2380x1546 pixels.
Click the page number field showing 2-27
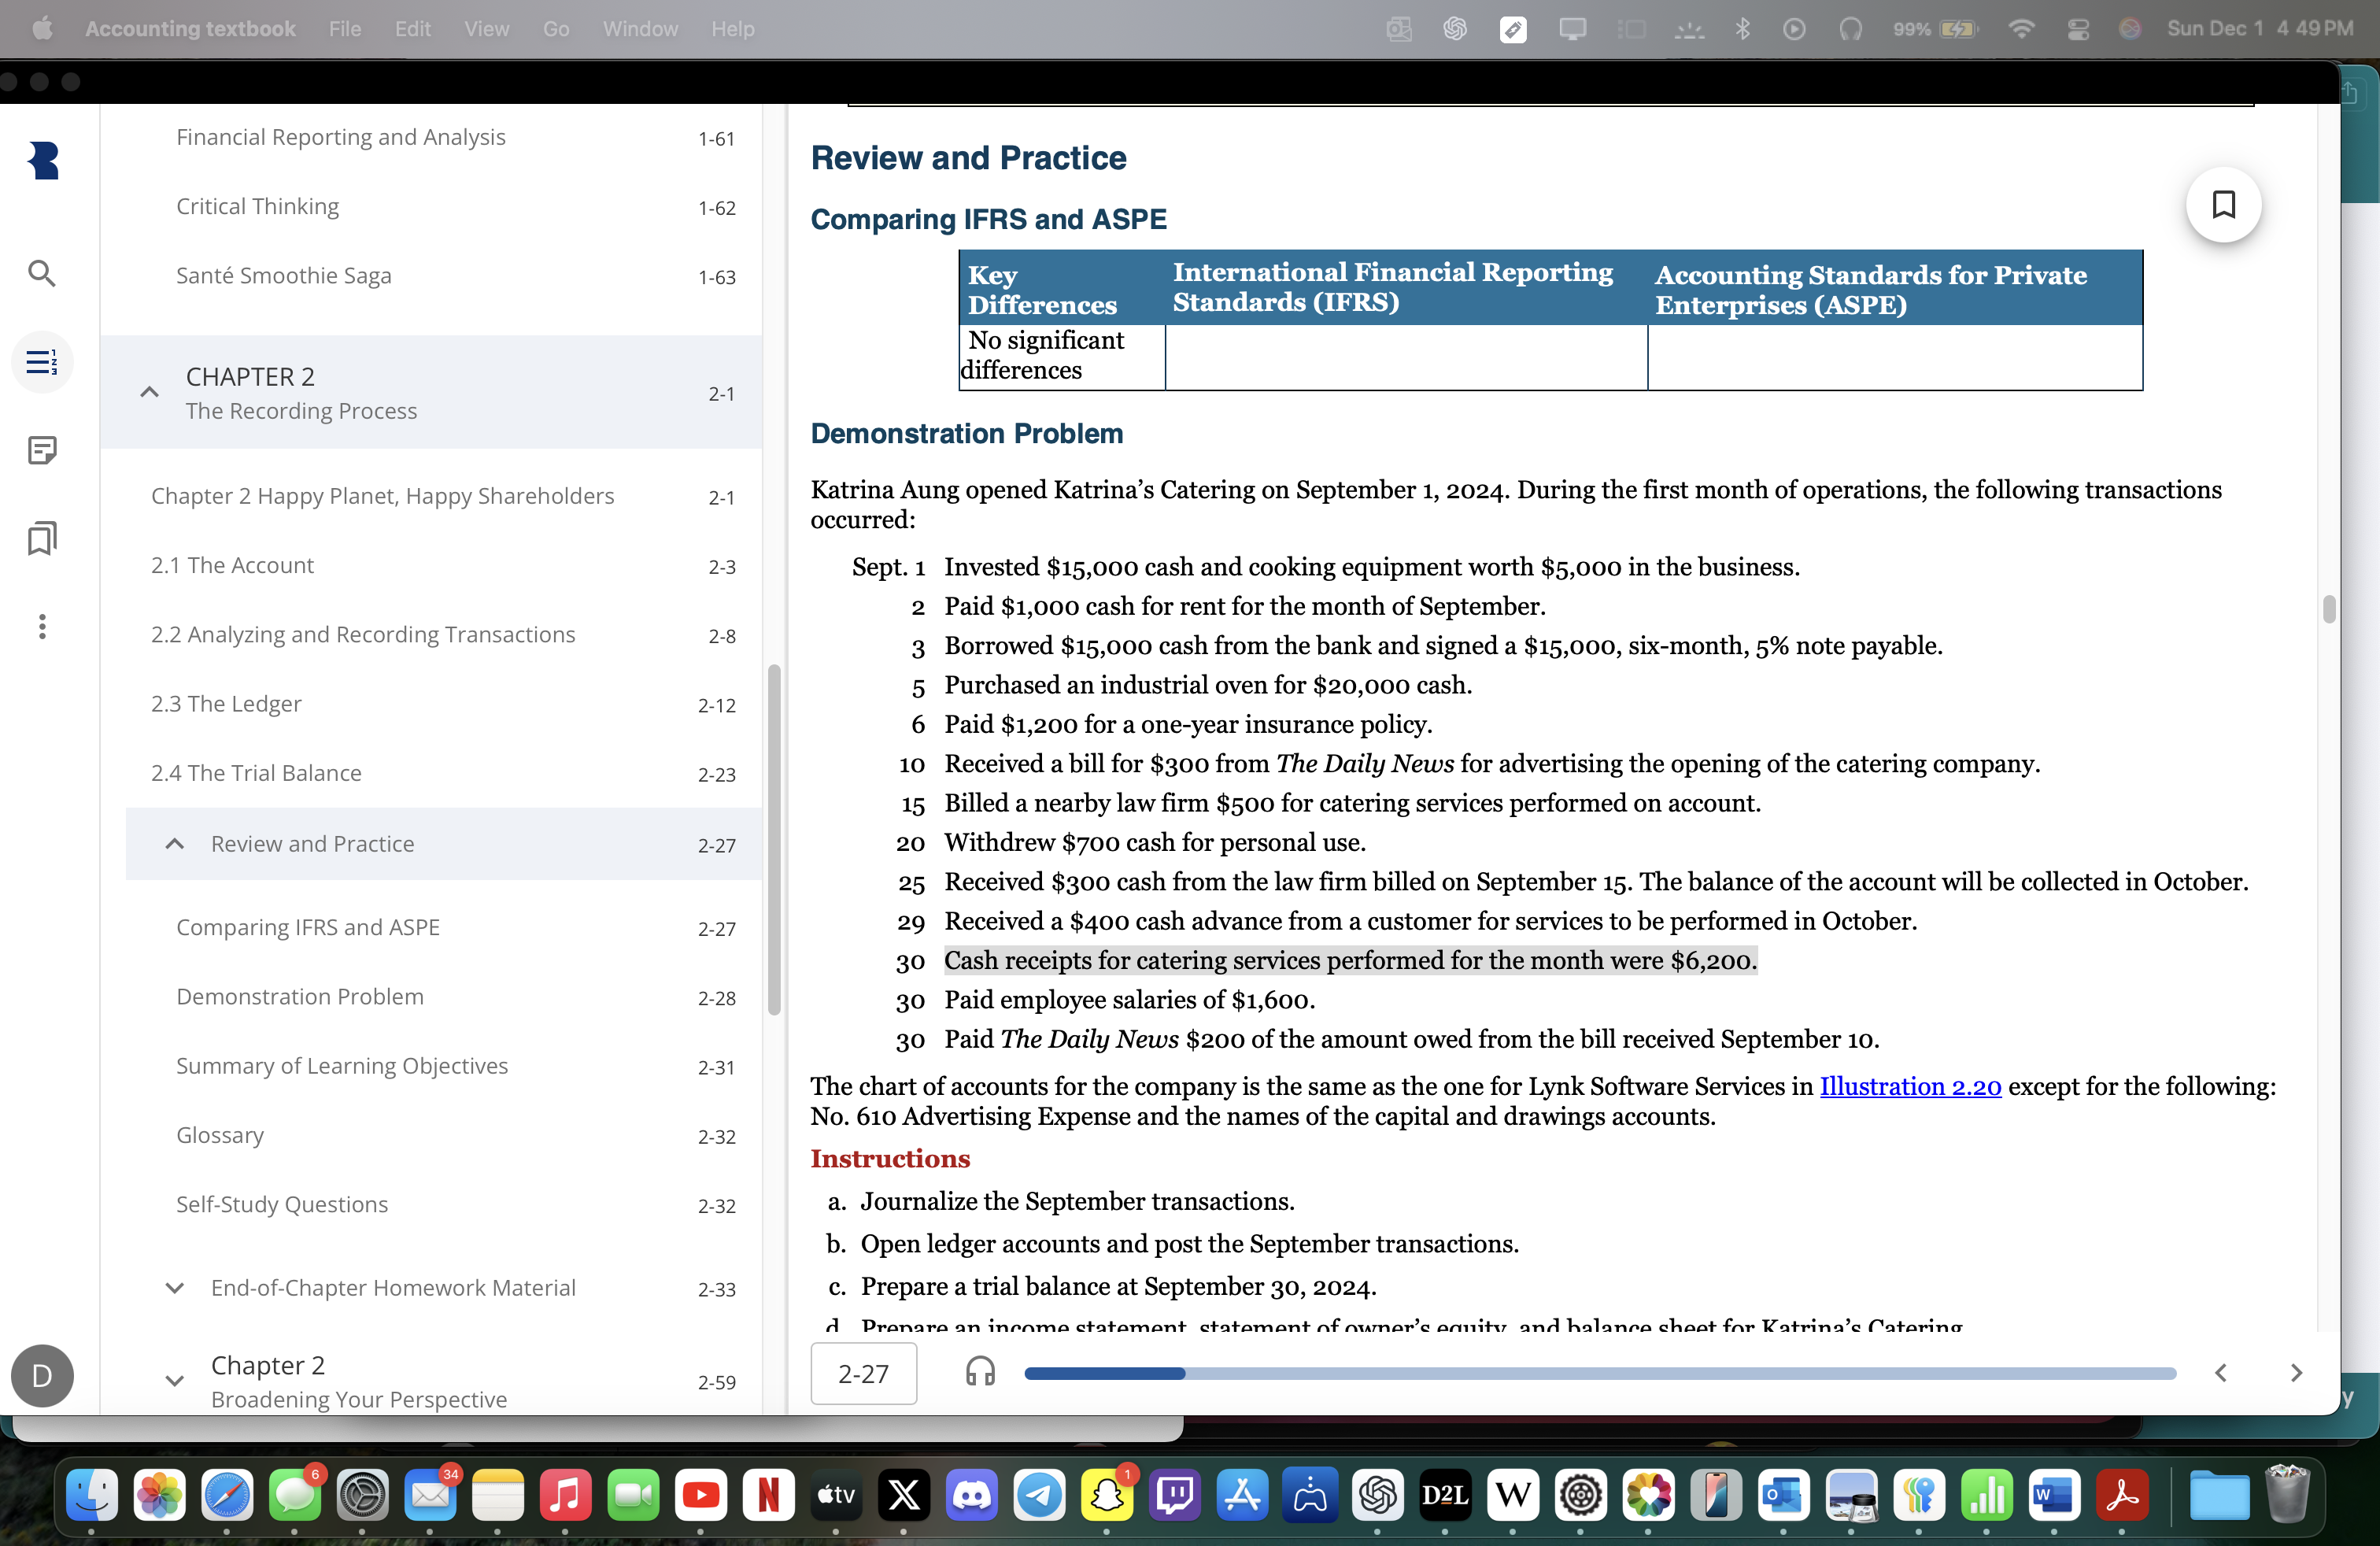[863, 1374]
